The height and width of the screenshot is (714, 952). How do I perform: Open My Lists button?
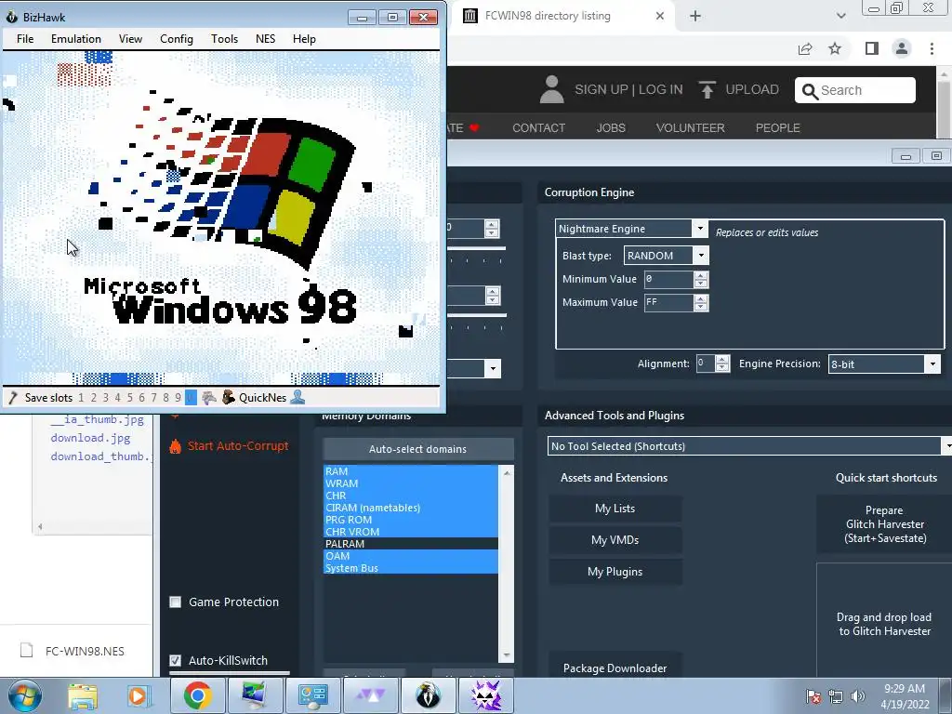pyautogui.click(x=615, y=509)
